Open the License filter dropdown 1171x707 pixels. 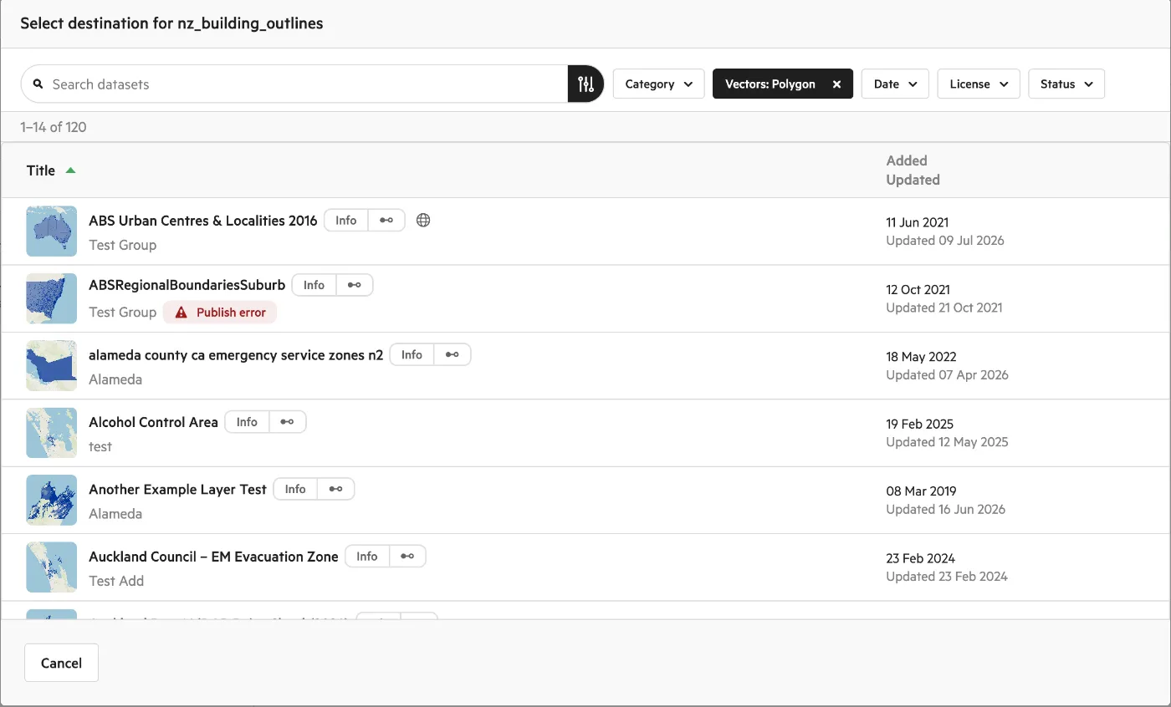point(979,84)
